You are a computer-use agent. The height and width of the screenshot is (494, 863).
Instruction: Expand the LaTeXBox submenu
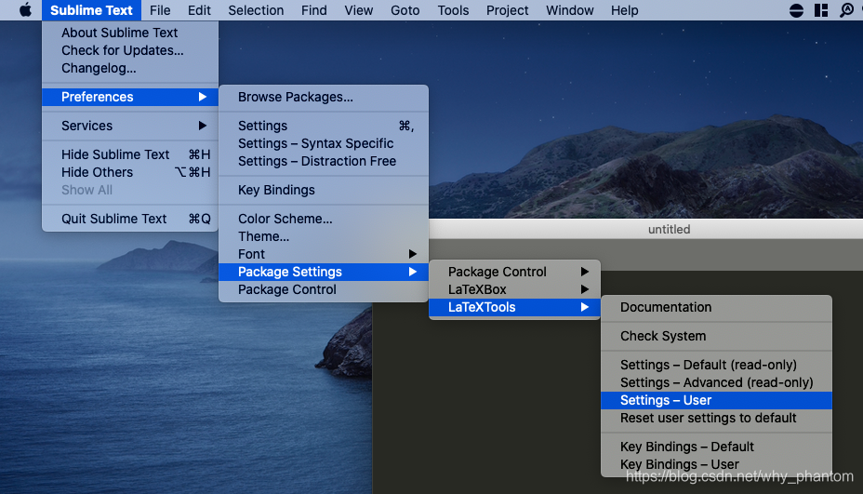click(514, 289)
